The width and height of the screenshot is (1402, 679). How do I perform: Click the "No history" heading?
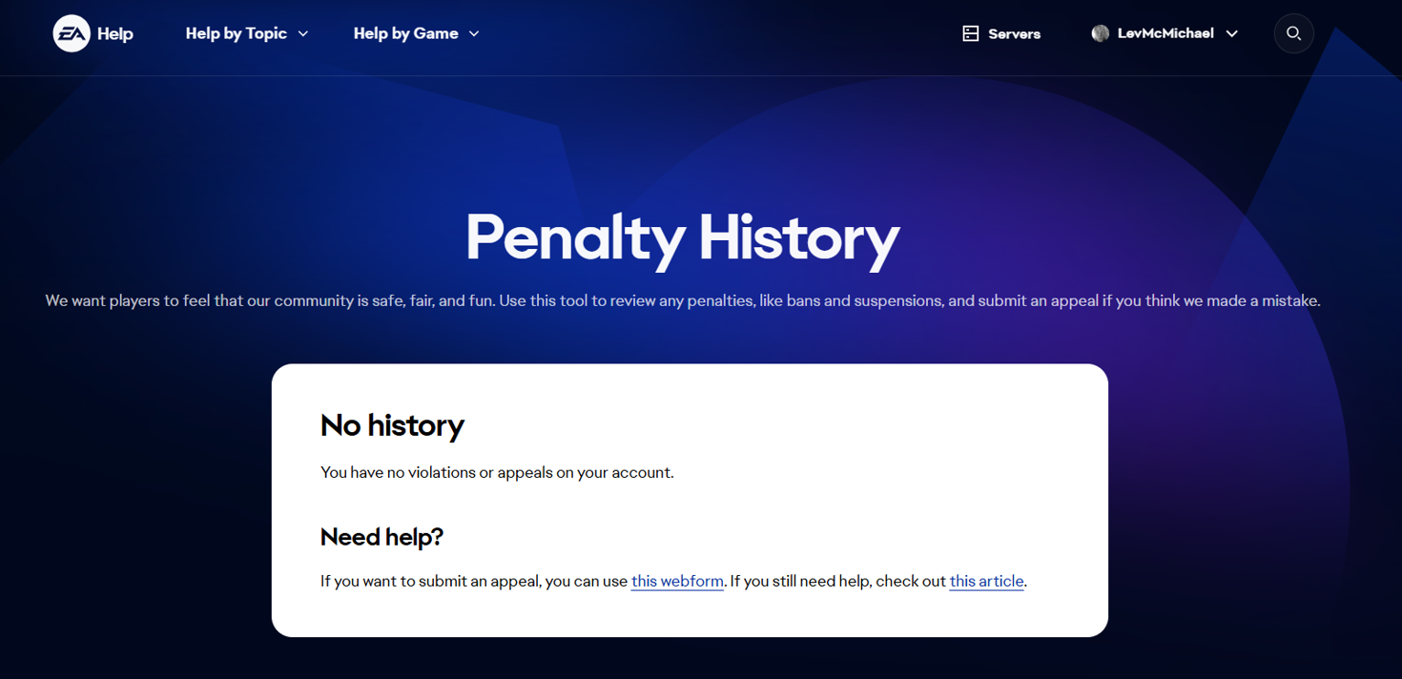click(x=392, y=425)
